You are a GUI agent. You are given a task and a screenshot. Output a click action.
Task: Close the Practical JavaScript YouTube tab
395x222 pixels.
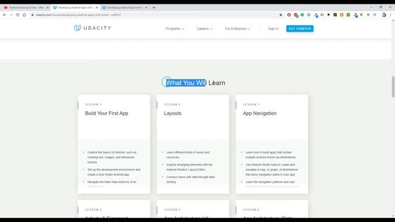tap(48, 7)
